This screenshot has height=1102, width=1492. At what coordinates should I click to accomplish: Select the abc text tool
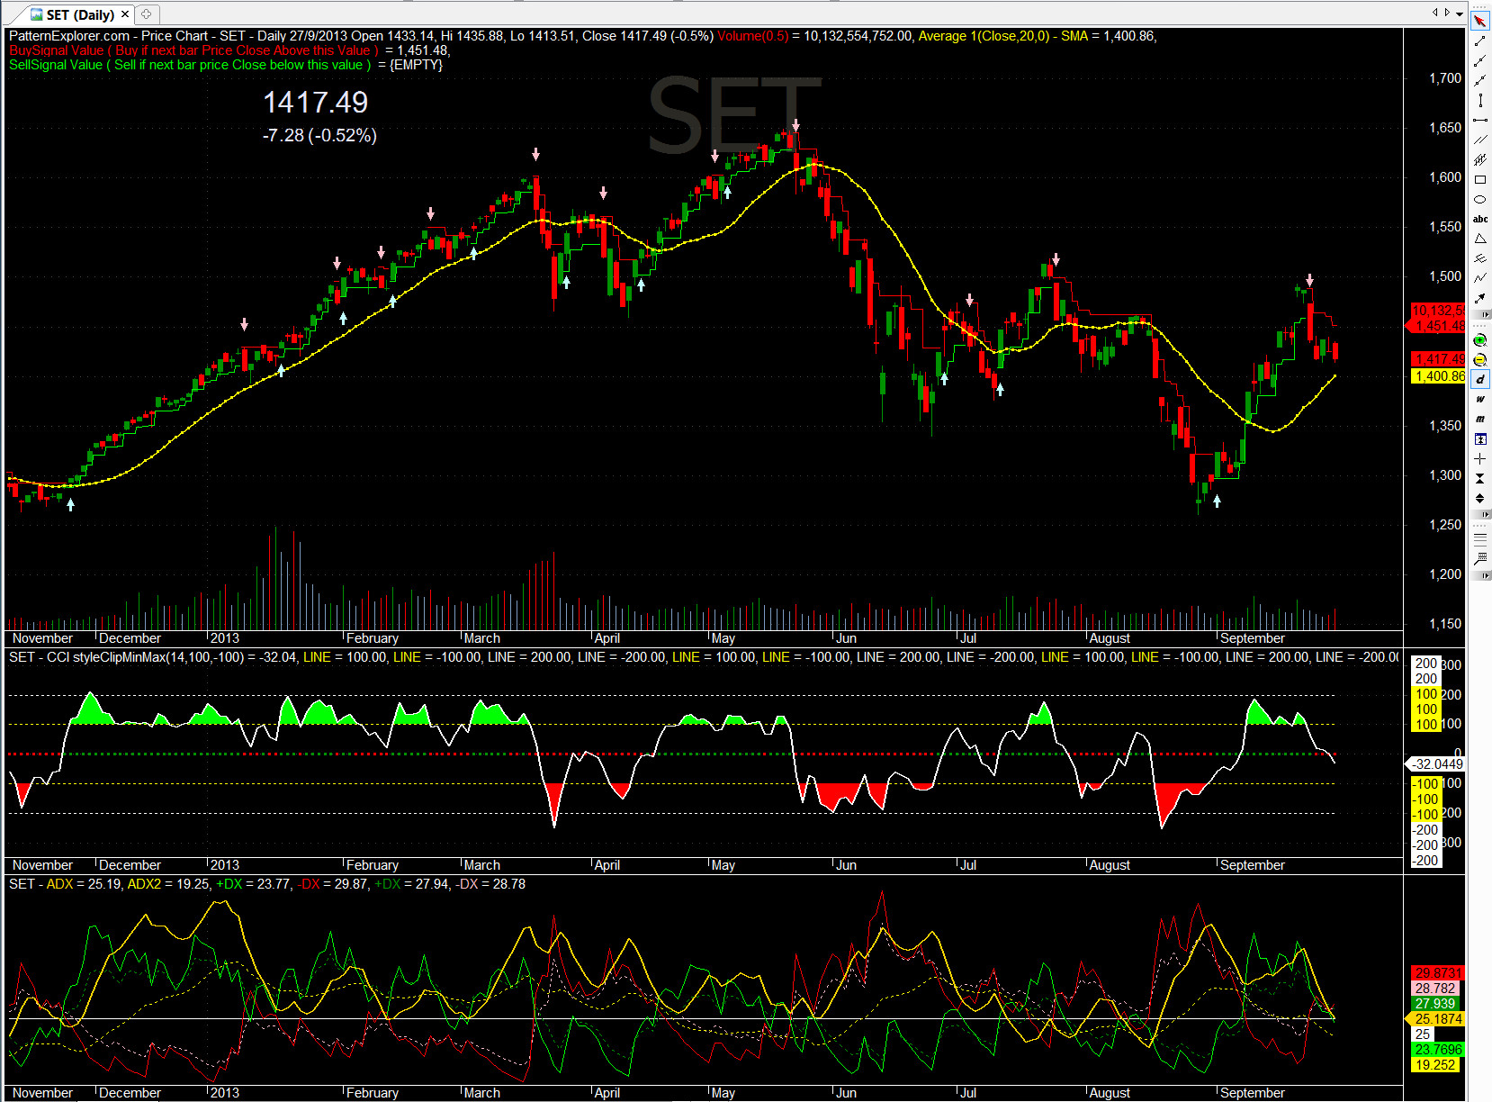pyautogui.click(x=1480, y=220)
